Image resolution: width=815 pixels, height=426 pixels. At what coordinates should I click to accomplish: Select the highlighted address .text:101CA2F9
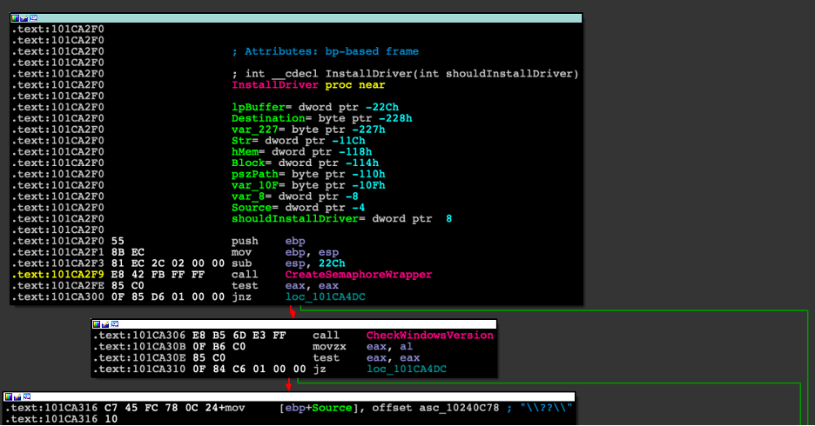57,275
